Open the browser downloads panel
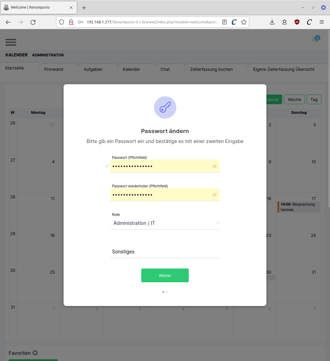The height and width of the screenshot is (361, 330). click(272, 22)
